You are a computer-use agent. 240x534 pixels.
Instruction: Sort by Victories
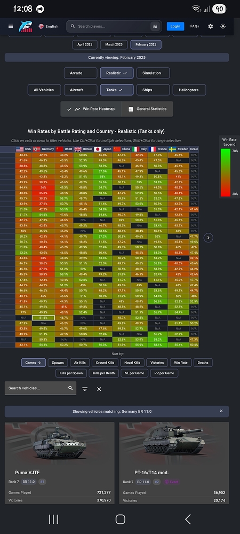pyautogui.click(x=157, y=363)
